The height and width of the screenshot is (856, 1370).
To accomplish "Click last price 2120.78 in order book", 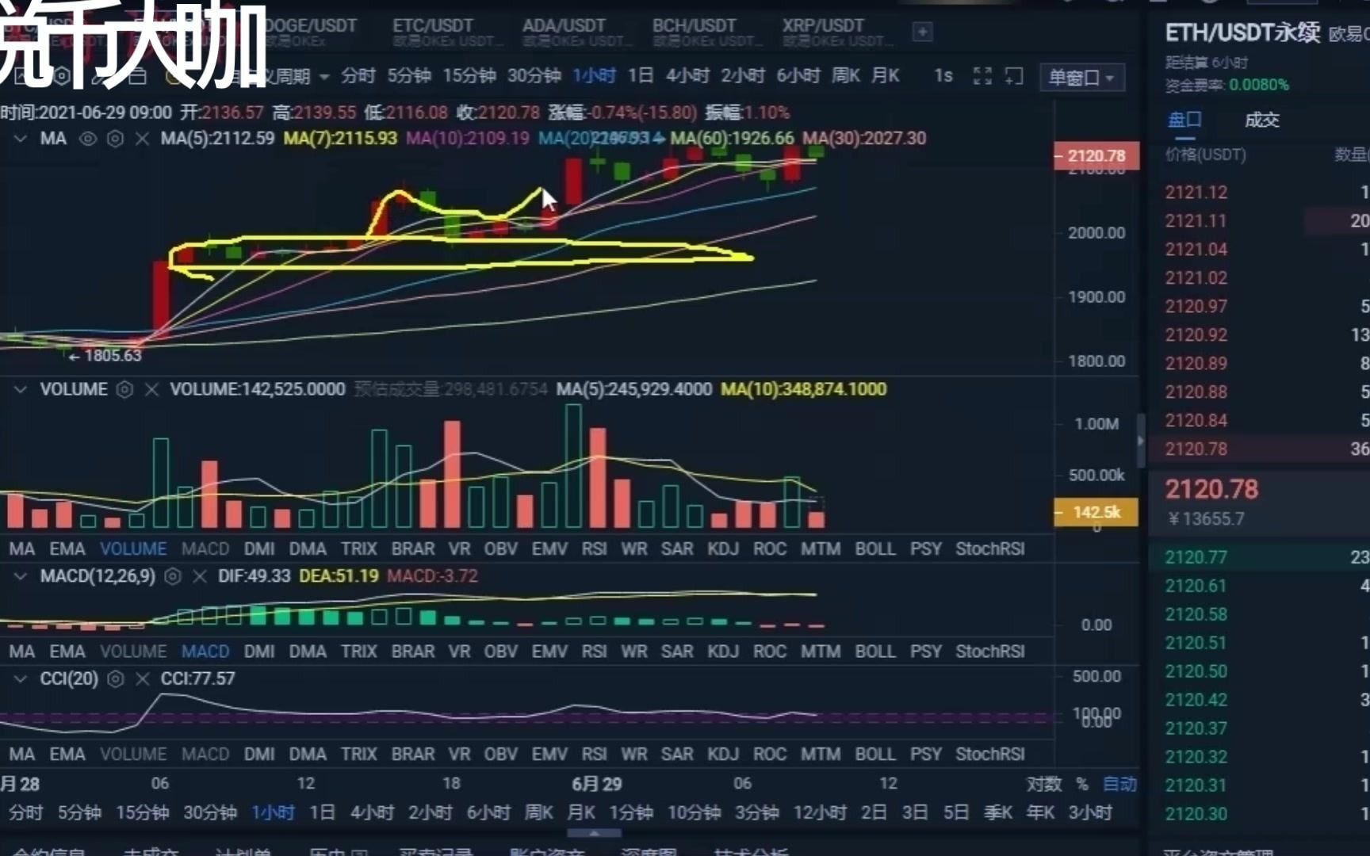I will [1211, 490].
